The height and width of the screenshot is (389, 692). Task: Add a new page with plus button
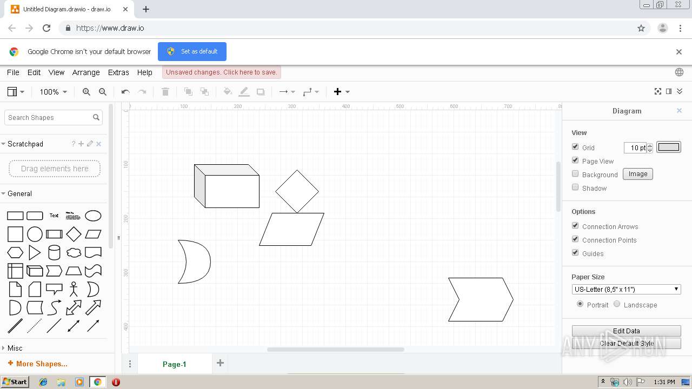(x=220, y=363)
